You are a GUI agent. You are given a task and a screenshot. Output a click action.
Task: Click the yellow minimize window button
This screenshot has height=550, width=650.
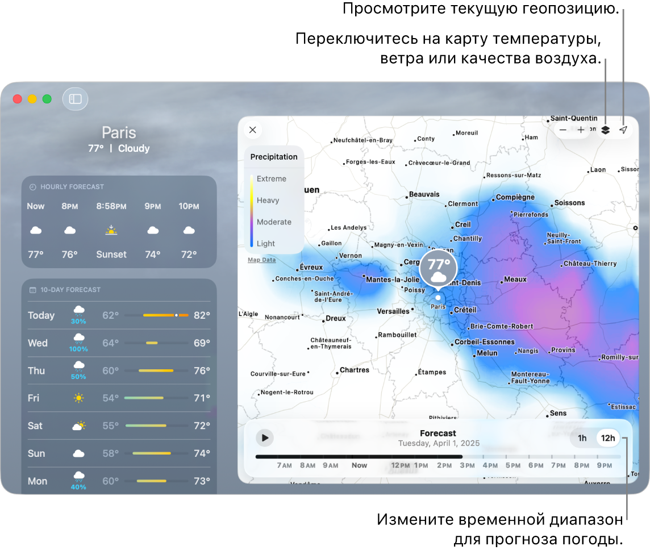point(32,99)
